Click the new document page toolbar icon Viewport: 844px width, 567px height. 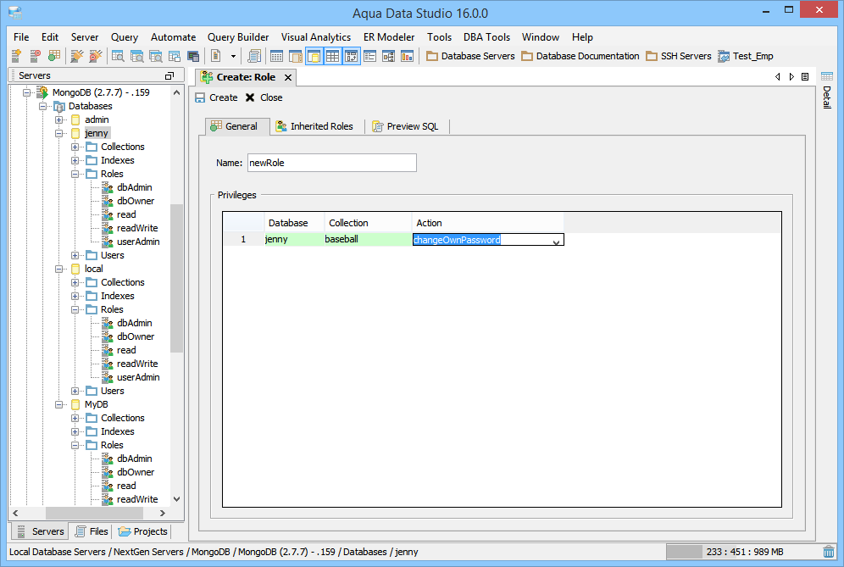(x=216, y=55)
